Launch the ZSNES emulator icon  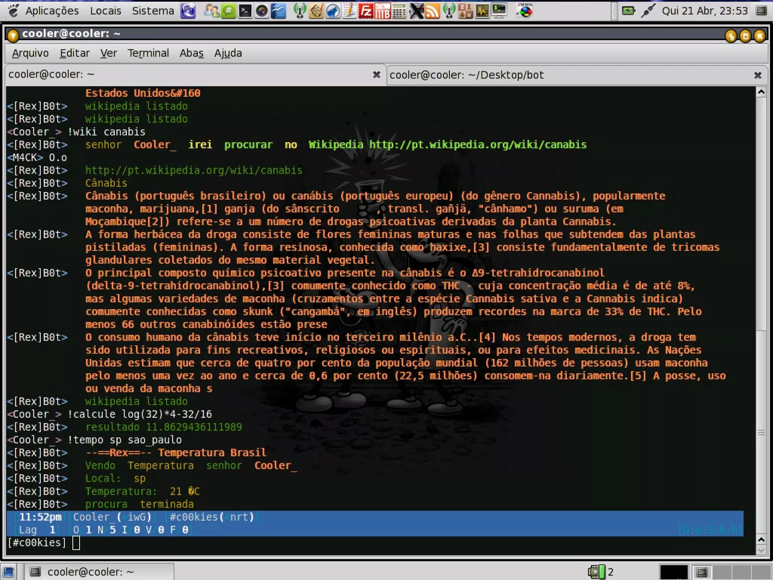(x=525, y=11)
